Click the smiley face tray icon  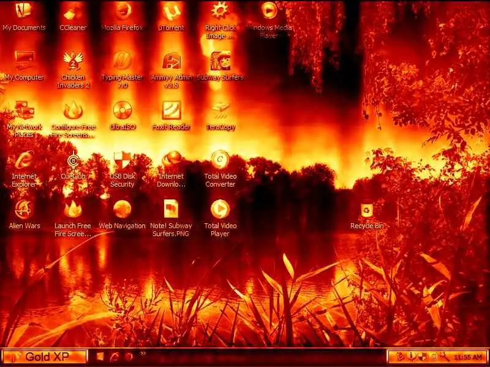click(433, 357)
